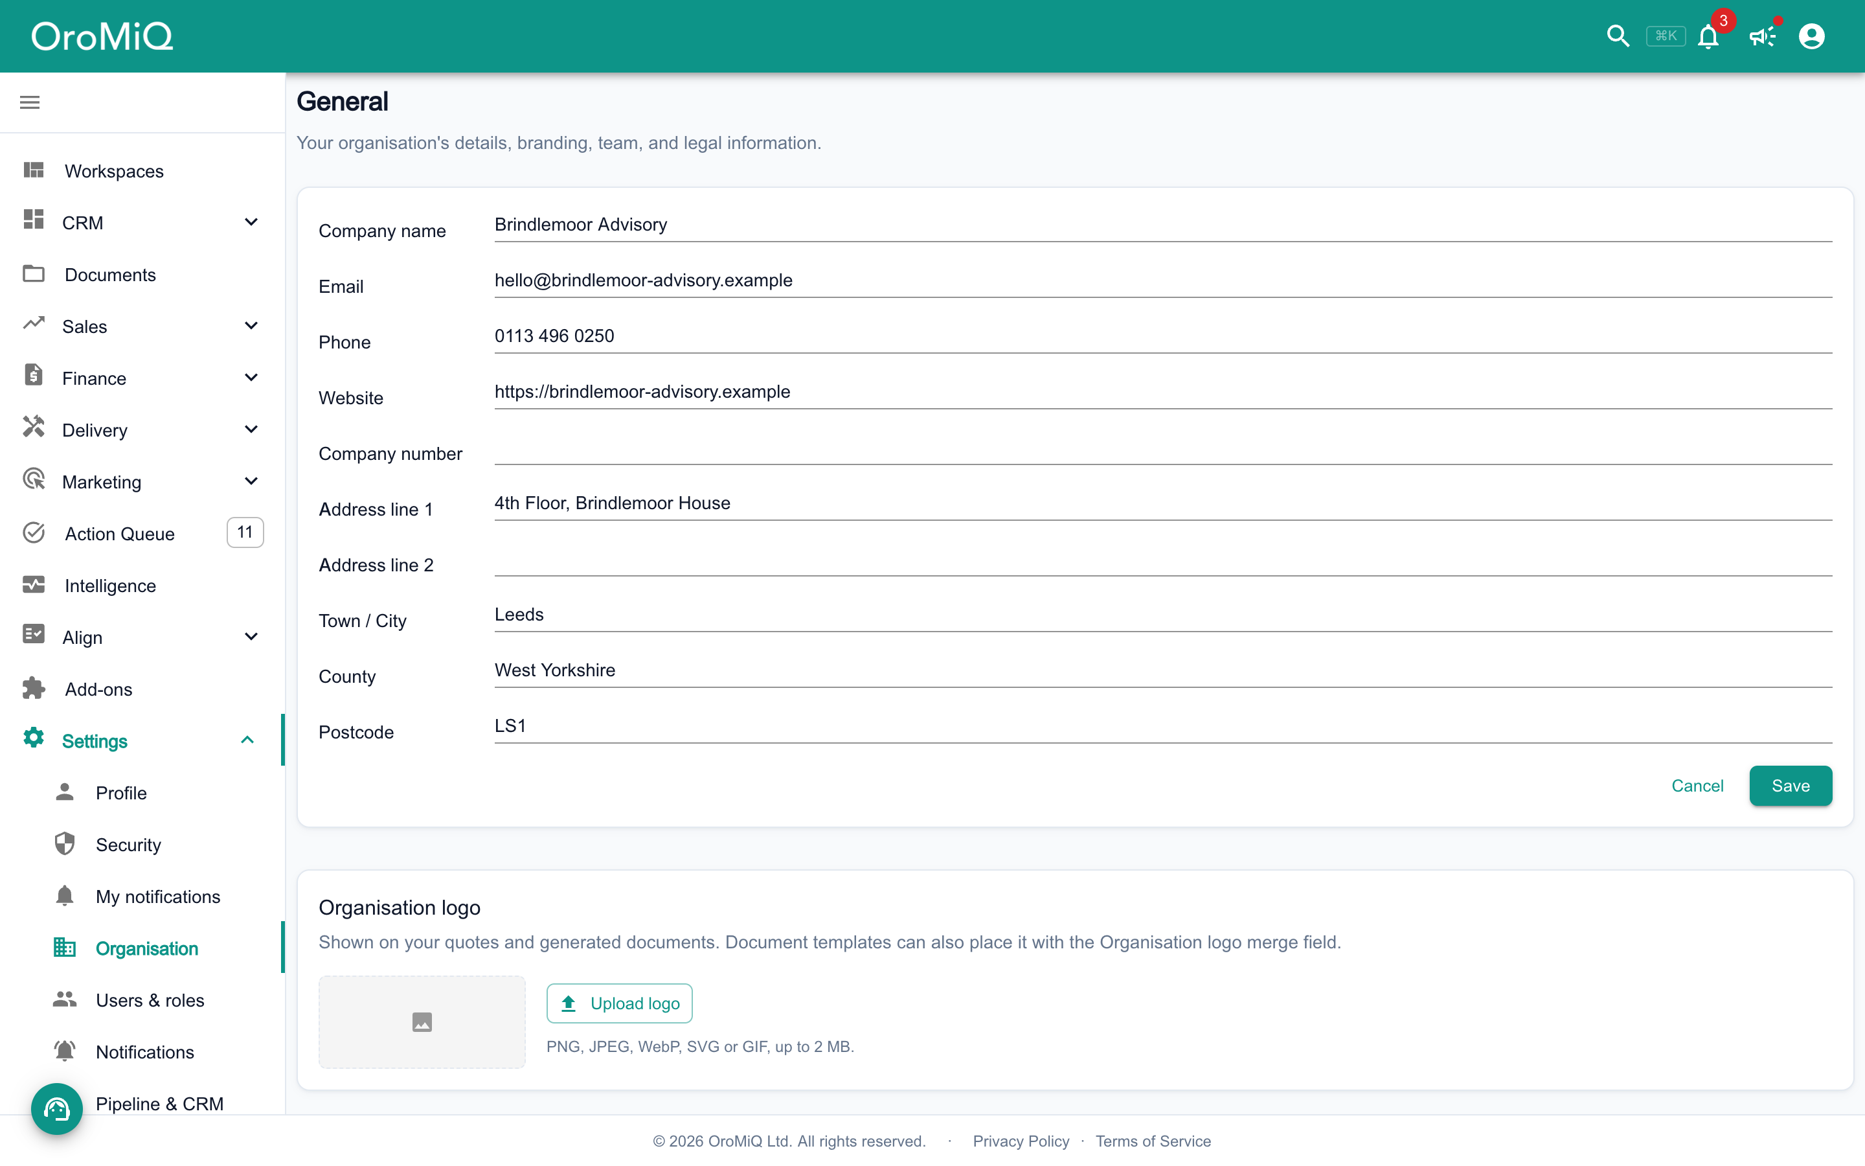Expand the Sales menu chevron
The height and width of the screenshot is (1166, 1865).
pos(251,325)
